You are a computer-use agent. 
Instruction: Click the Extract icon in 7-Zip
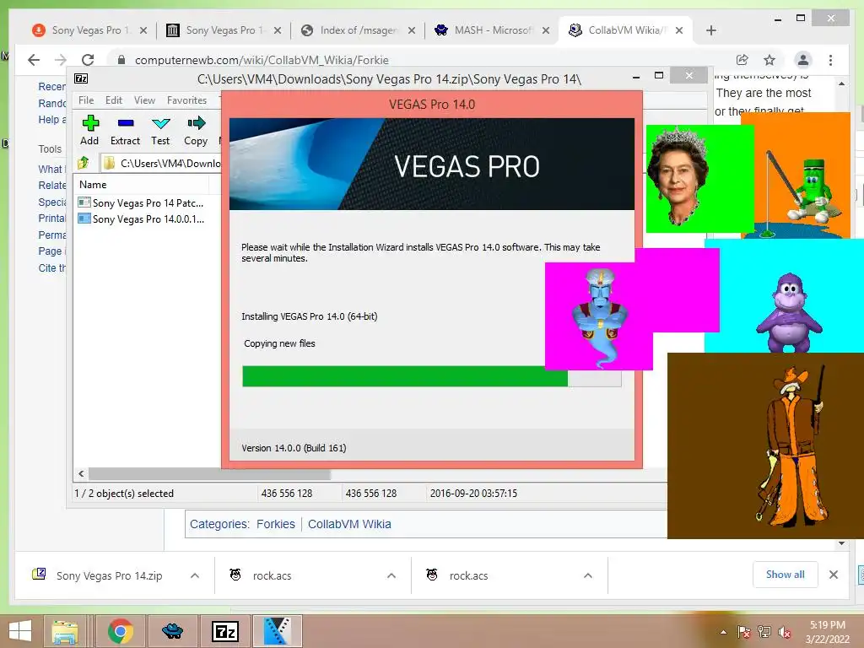[125, 130]
